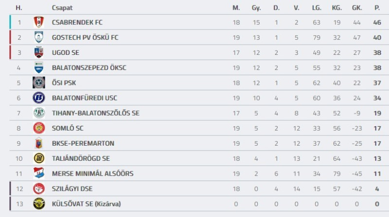This screenshot has width=389, height=217.
Task: Click the BKSE-Peremarton team badge
Action: [x=39, y=143]
